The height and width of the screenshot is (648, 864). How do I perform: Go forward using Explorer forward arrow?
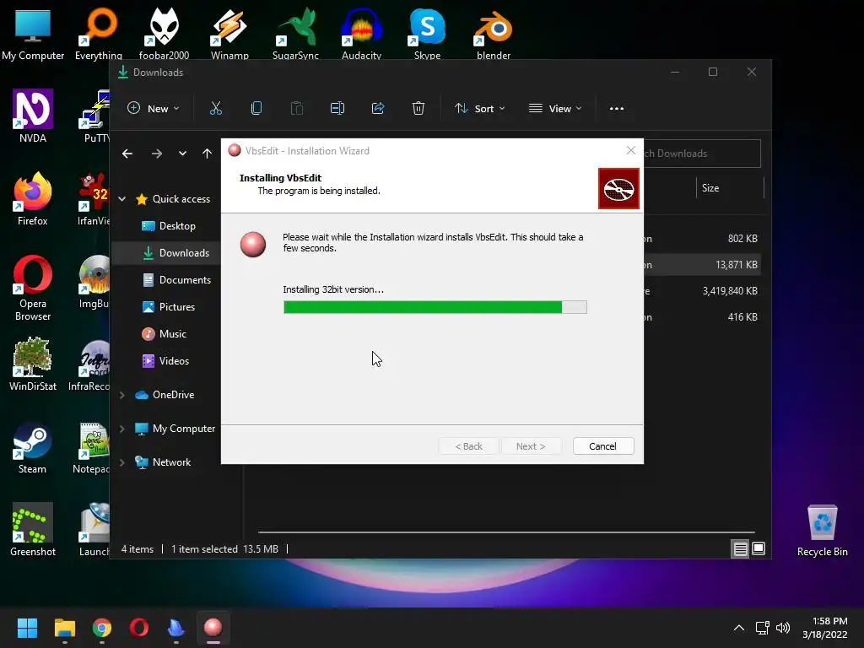coord(157,154)
